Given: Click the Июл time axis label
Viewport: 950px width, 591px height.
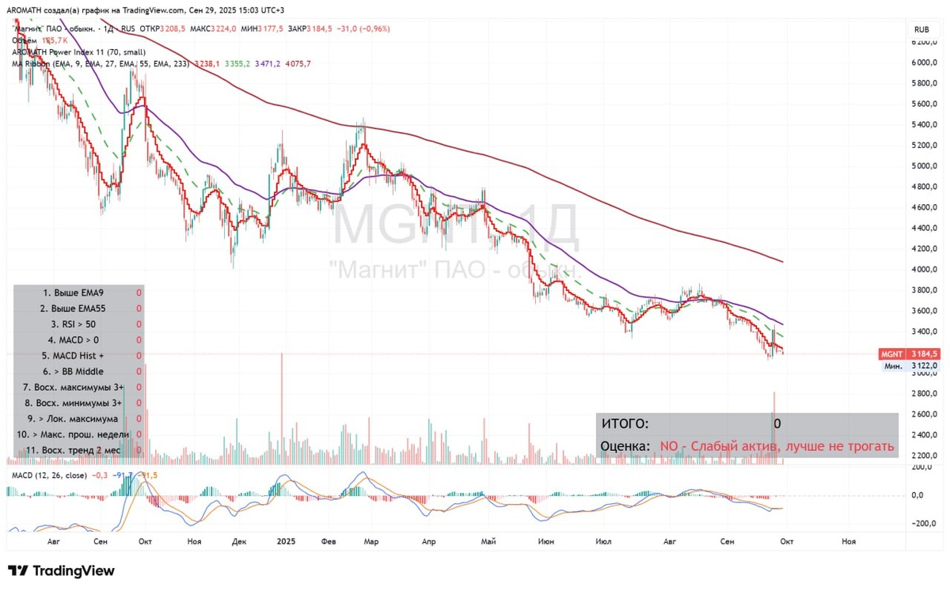Looking at the screenshot, I should pos(603,542).
